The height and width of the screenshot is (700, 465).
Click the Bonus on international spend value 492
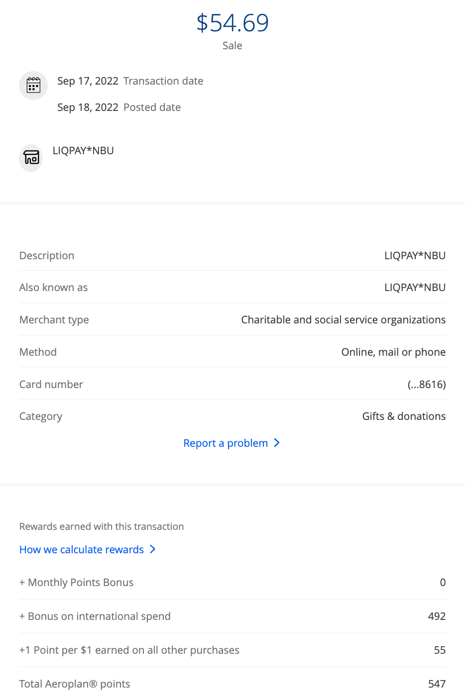pos(437,616)
